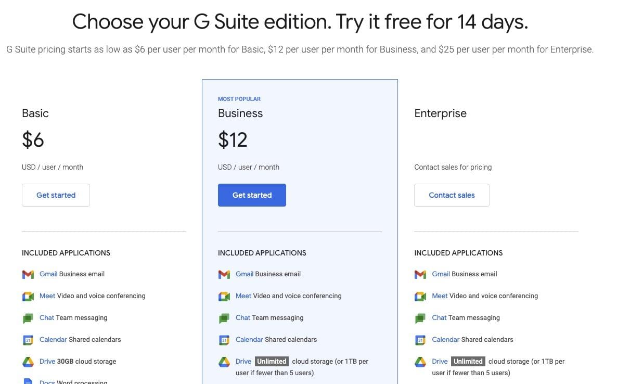Screen dimensions: 617x384
Task: Click the MOST POPULAR label on the Business card
Action: click(x=239, y=98)
